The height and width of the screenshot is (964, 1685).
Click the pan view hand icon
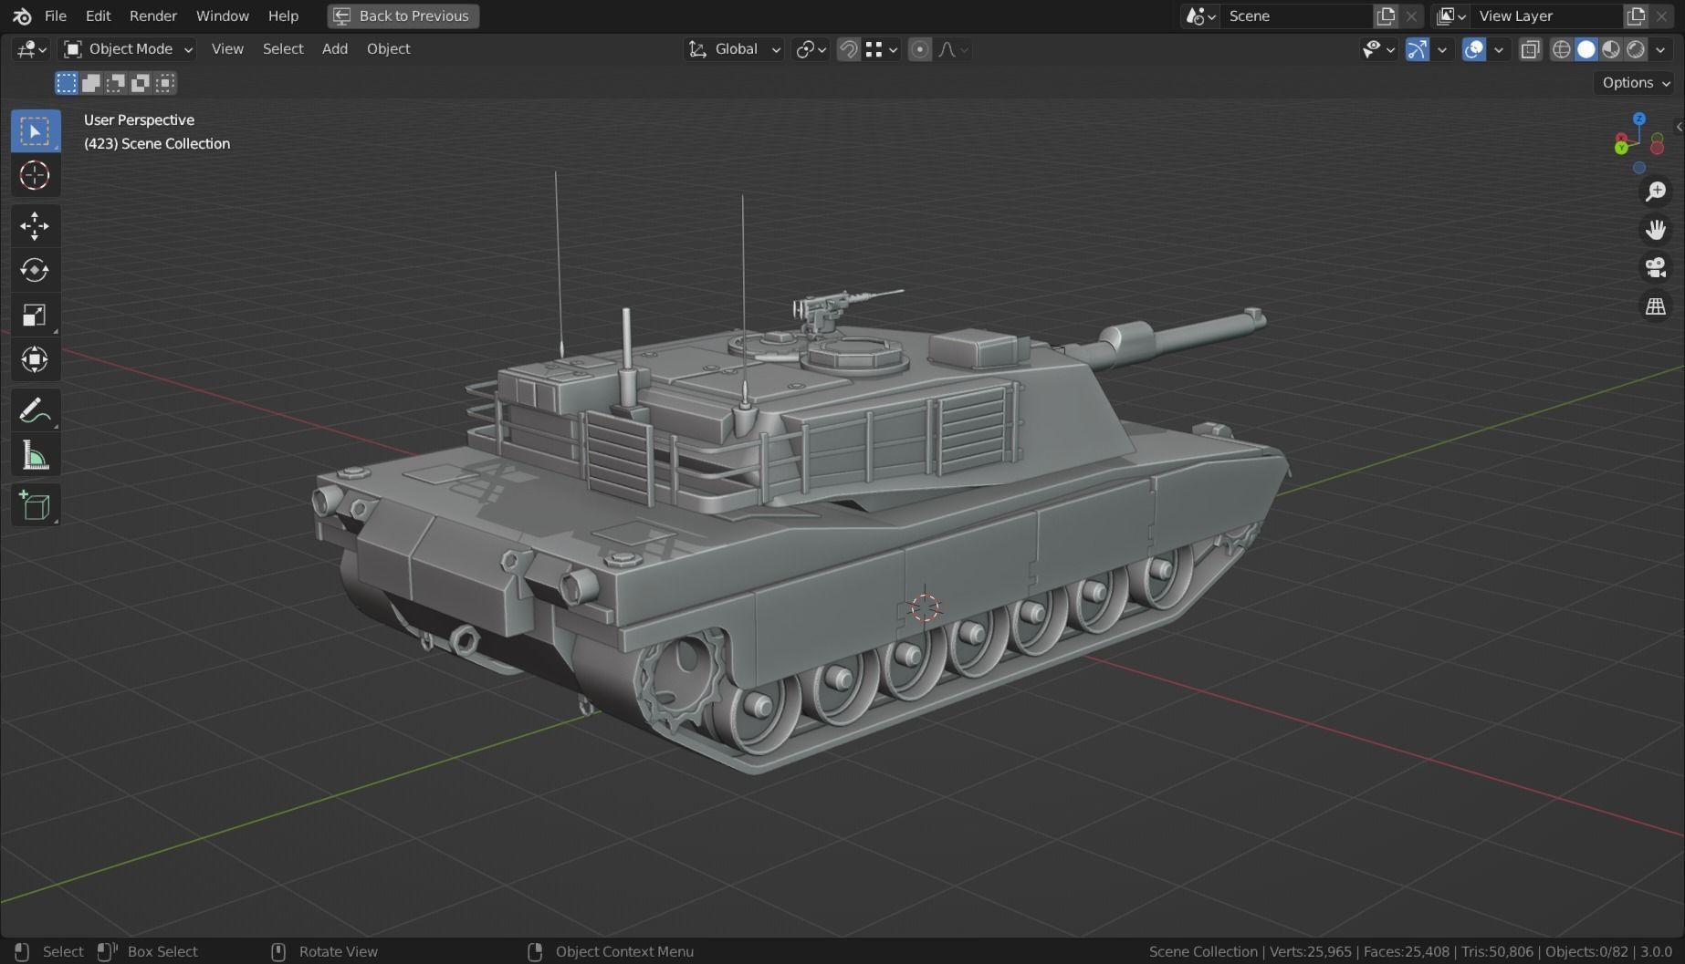[x=1656, y=230]
